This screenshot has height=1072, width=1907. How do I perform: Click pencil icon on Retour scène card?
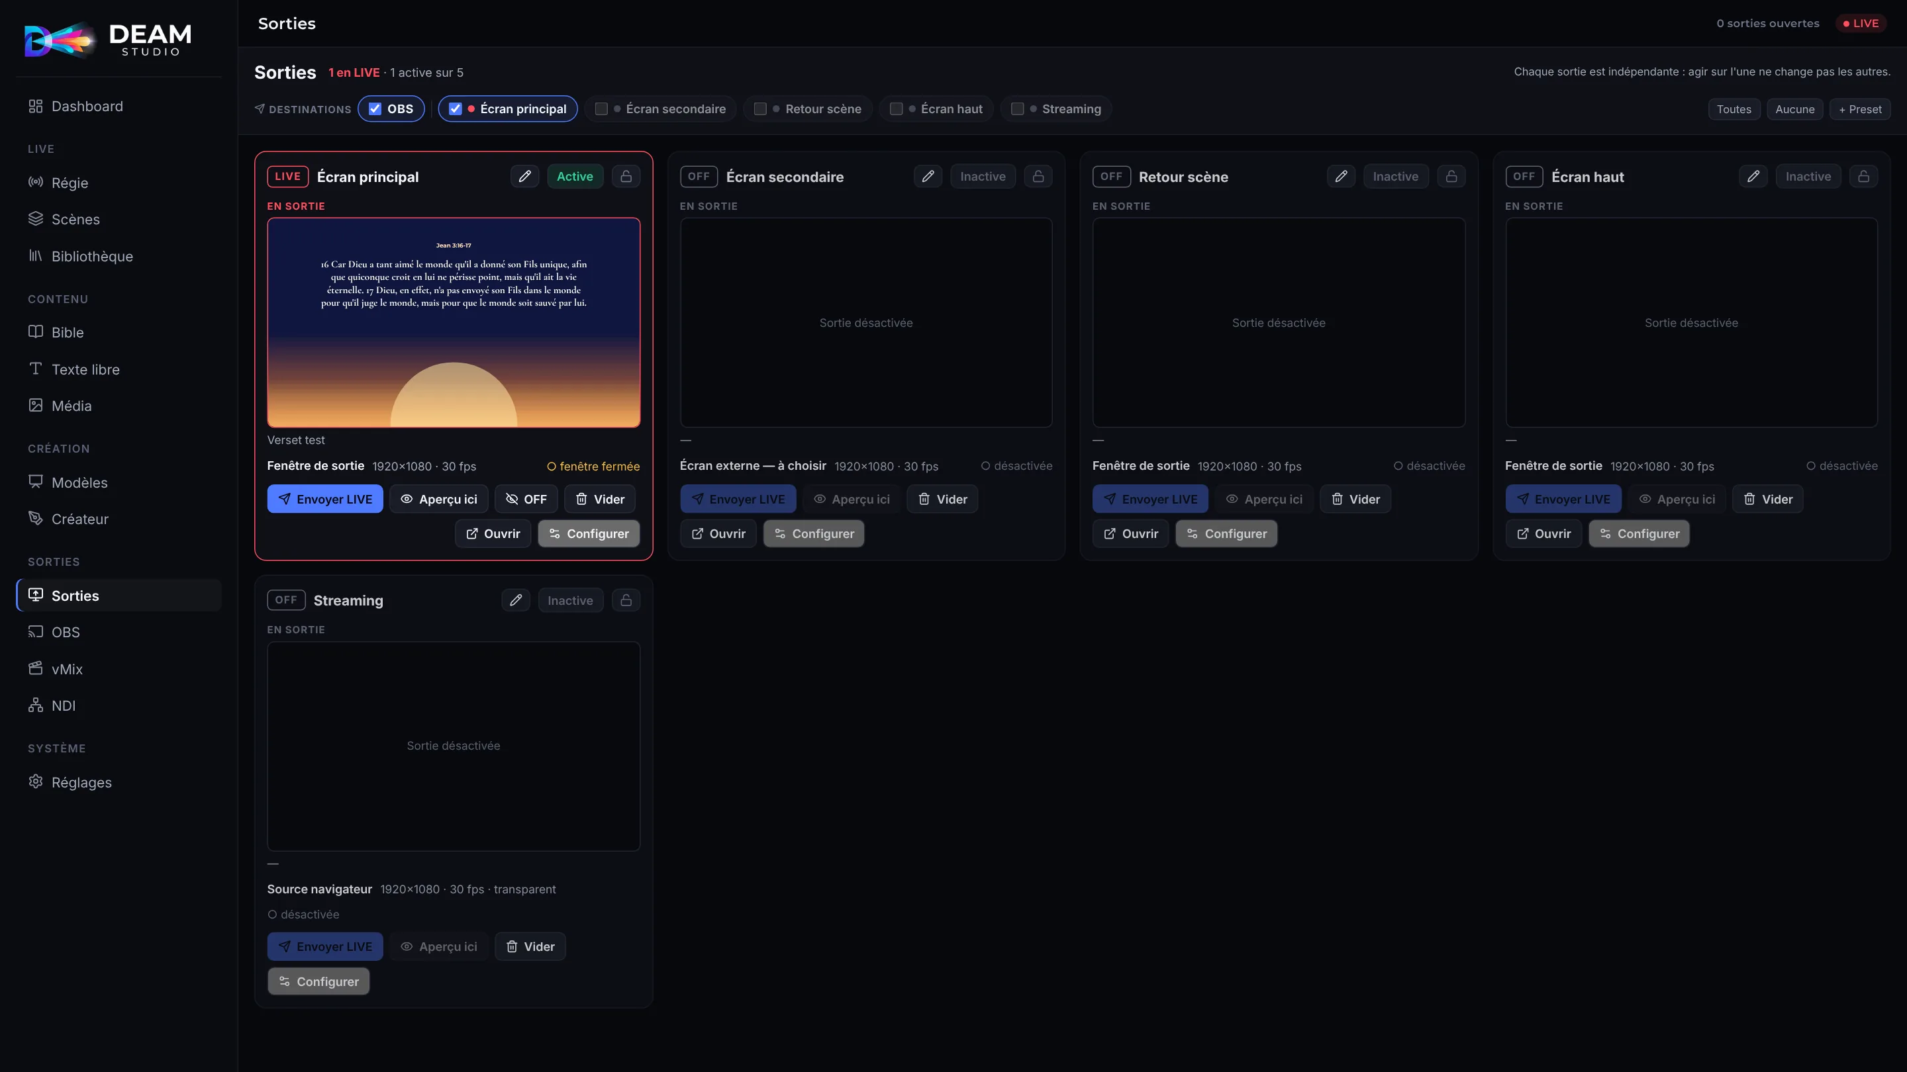(x=1341, y=176)
